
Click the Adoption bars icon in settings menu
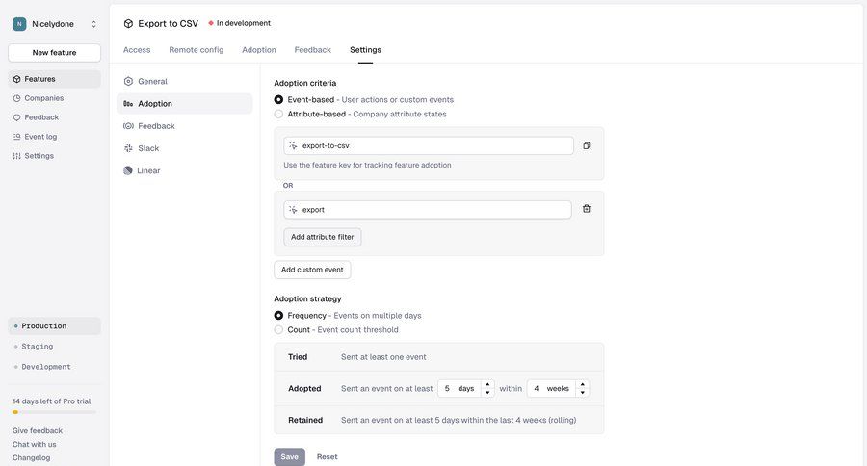[x=128, y=104]
